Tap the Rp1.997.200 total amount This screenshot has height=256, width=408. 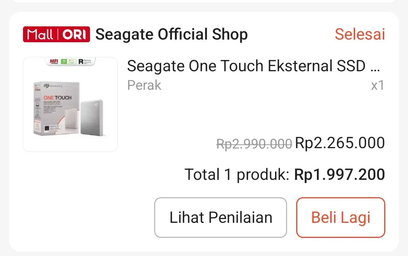340,175
